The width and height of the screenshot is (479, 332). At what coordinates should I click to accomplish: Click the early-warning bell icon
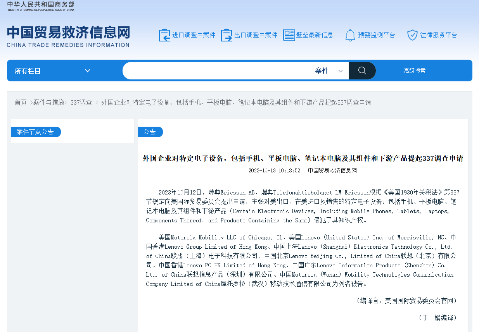350,35
